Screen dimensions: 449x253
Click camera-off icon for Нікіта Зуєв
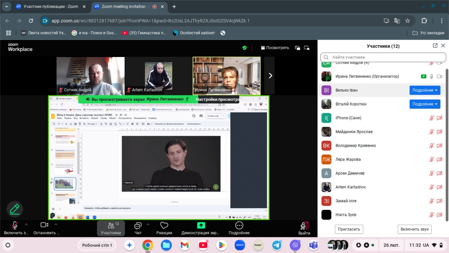[x=439, y=215]
